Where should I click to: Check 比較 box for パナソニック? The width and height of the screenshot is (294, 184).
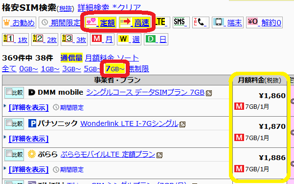pos(9,123)
